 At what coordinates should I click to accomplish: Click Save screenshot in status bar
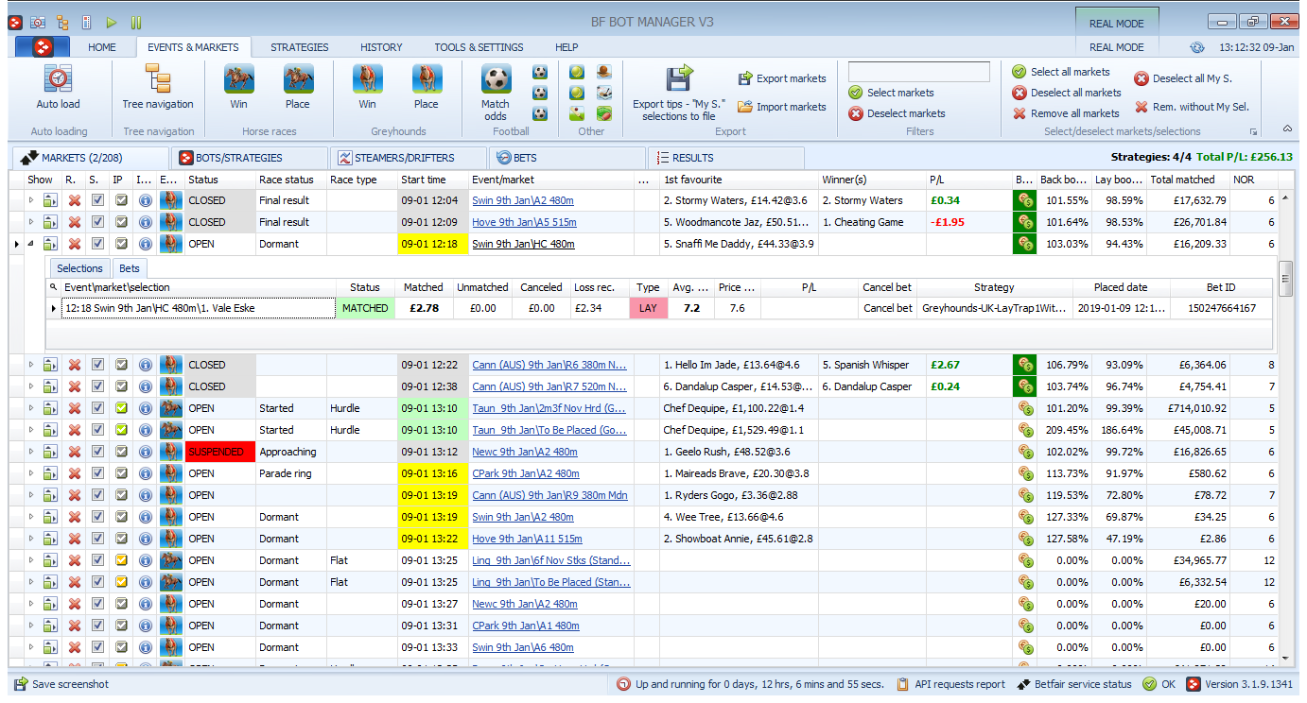click(x=61, y=684)
